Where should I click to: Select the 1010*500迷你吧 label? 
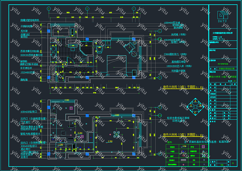click(x=172, y=40)
